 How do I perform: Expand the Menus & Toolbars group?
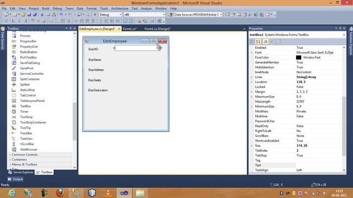tap(10, 164)
